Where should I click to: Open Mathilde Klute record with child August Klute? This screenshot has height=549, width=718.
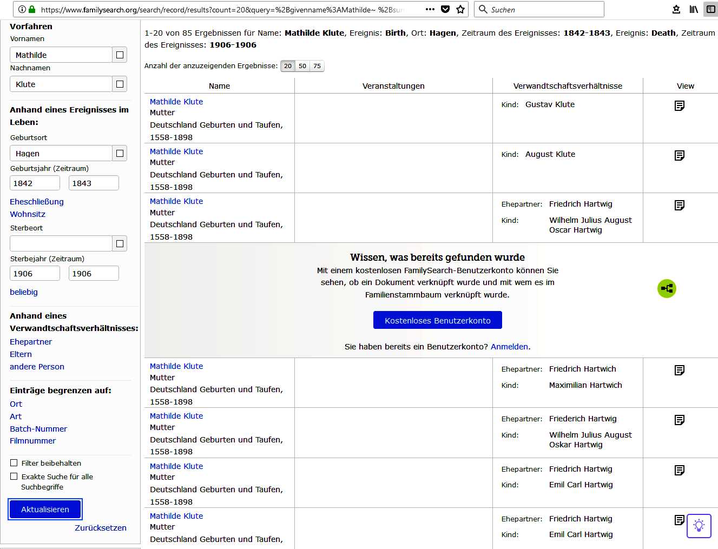click(176, 151)
